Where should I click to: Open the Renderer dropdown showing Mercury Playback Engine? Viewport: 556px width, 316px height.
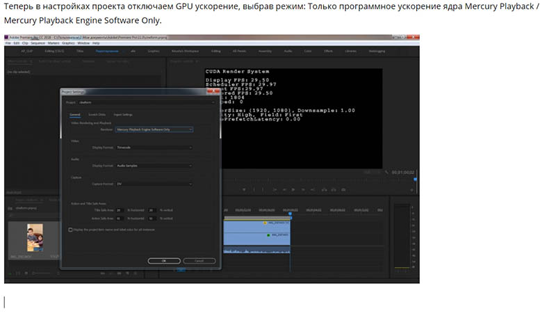154,129
